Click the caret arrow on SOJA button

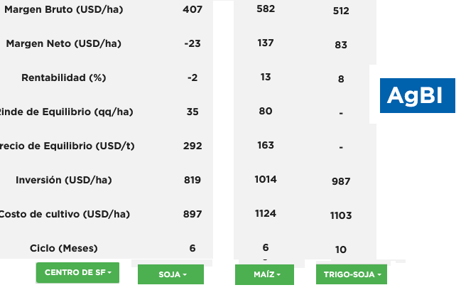click(185, 275)
